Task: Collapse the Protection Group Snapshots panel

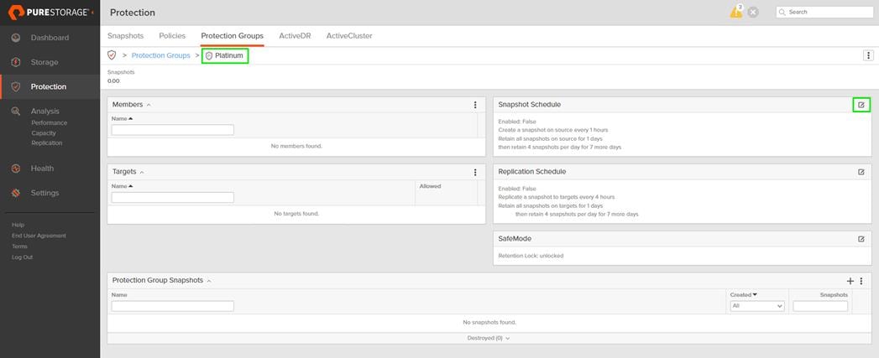Action: (x=209, y=281)
